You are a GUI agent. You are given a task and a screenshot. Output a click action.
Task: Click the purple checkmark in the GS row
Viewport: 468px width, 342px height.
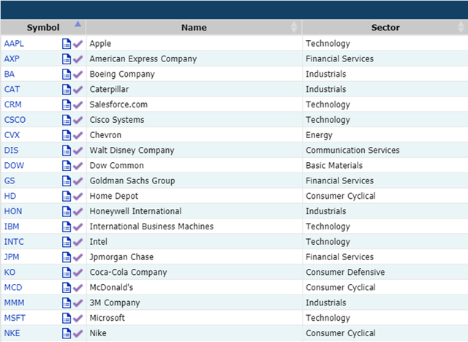(78, 181)
